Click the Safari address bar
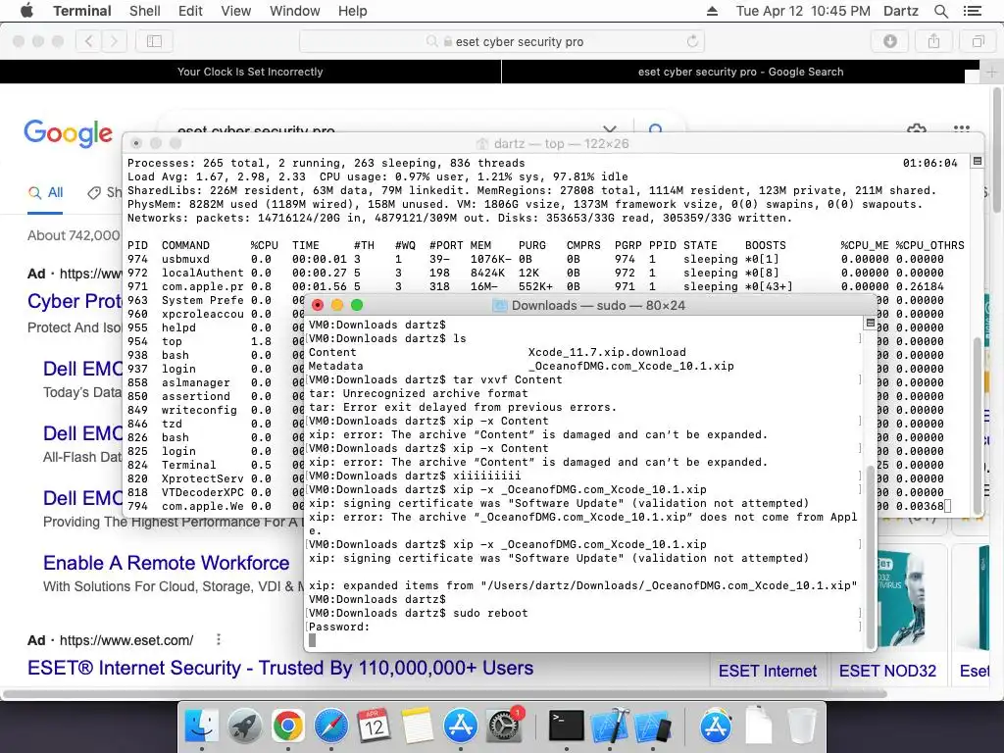 pos(502,41)
